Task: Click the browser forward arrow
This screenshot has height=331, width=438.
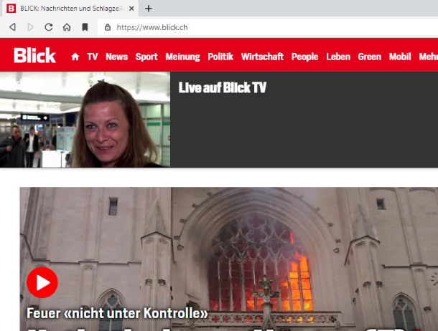Action: (30, 27)
